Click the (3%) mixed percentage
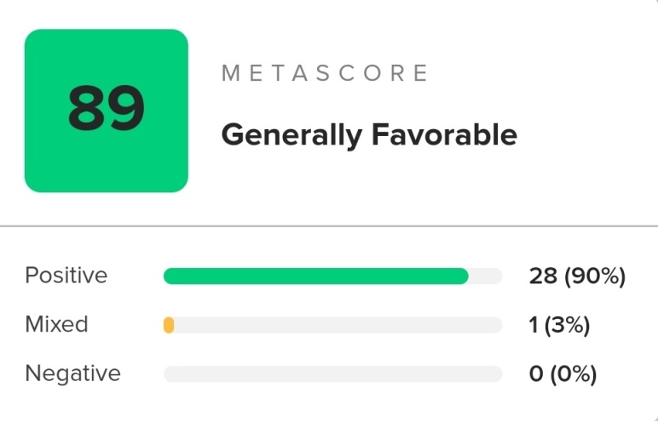 566,325
